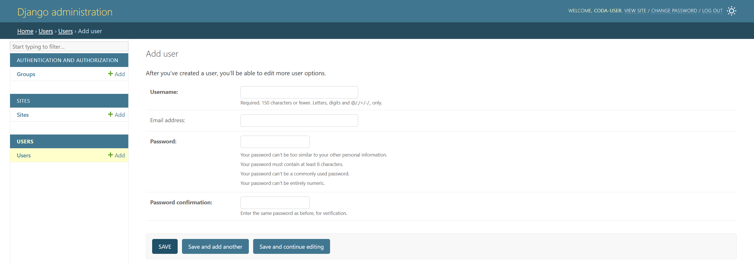Select the highlighted Users sidebar entry
The height and width of the screenshot is (263, 754).
24,155
